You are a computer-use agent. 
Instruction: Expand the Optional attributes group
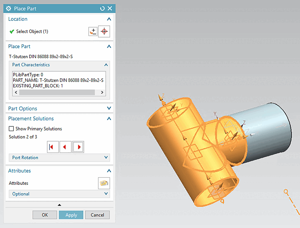click(106, 194)
